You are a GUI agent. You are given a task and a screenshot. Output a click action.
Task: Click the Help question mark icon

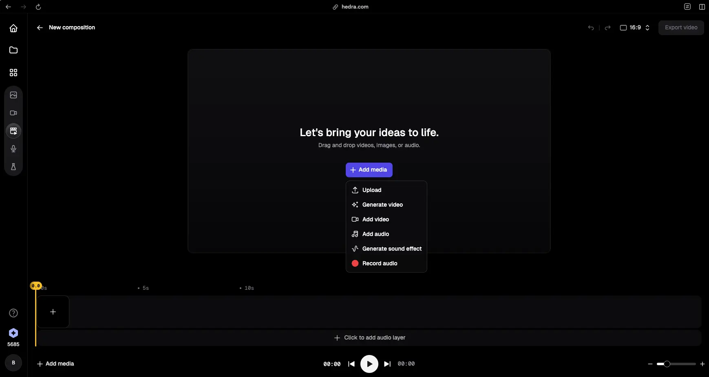click(13, 313)
